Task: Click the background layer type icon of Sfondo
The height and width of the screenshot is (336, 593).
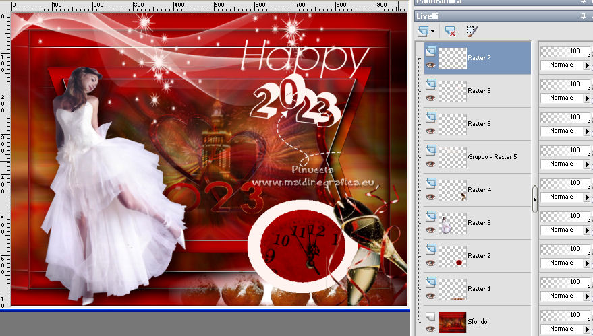Action: point(431,316)
